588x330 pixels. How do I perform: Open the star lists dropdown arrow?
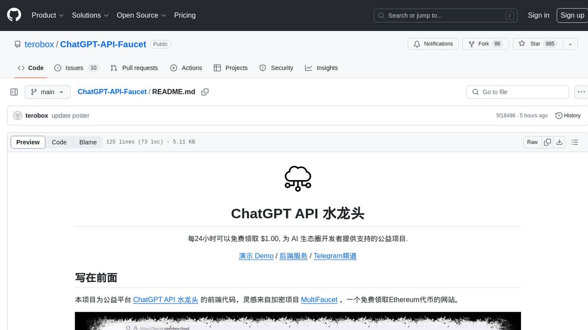tap(570, 44)
